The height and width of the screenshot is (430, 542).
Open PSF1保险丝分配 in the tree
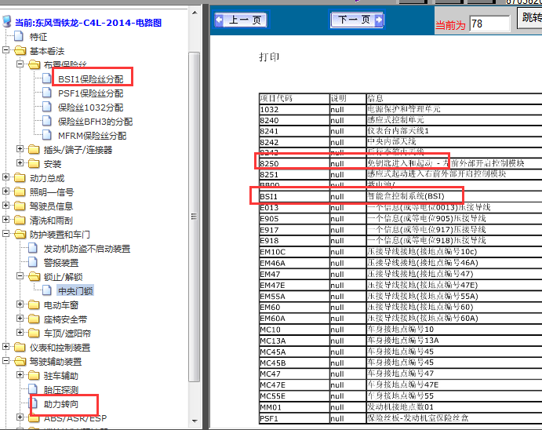click(x=90, y=93)
